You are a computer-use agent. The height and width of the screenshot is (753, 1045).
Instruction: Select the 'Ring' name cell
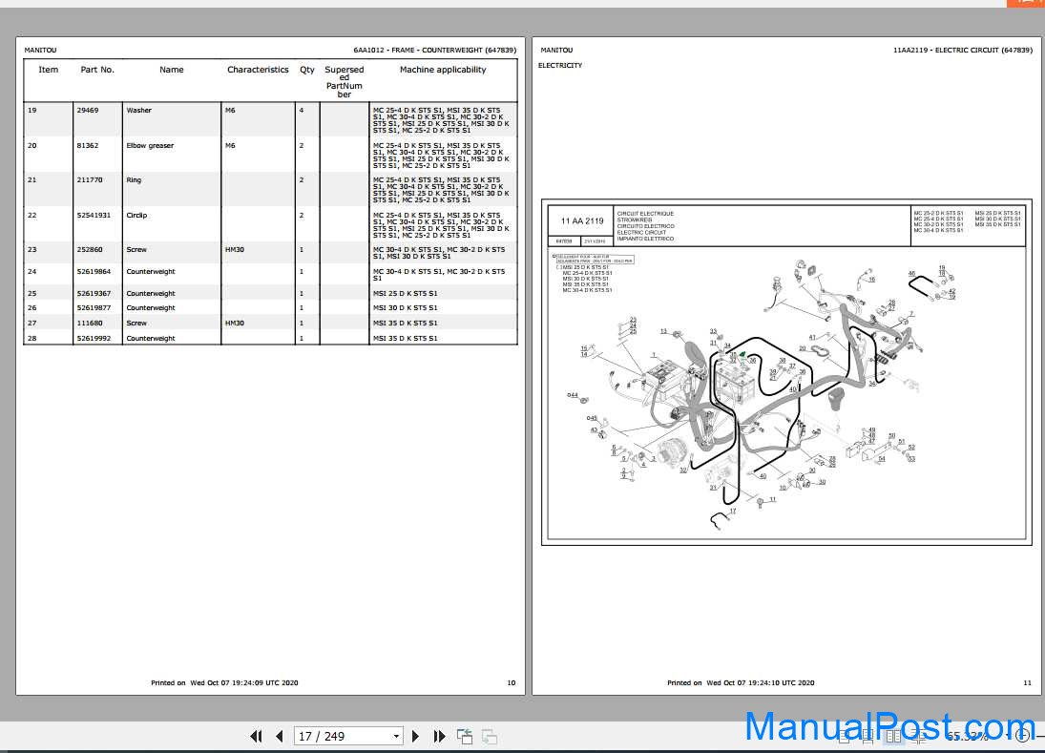[x=134, y=180]
